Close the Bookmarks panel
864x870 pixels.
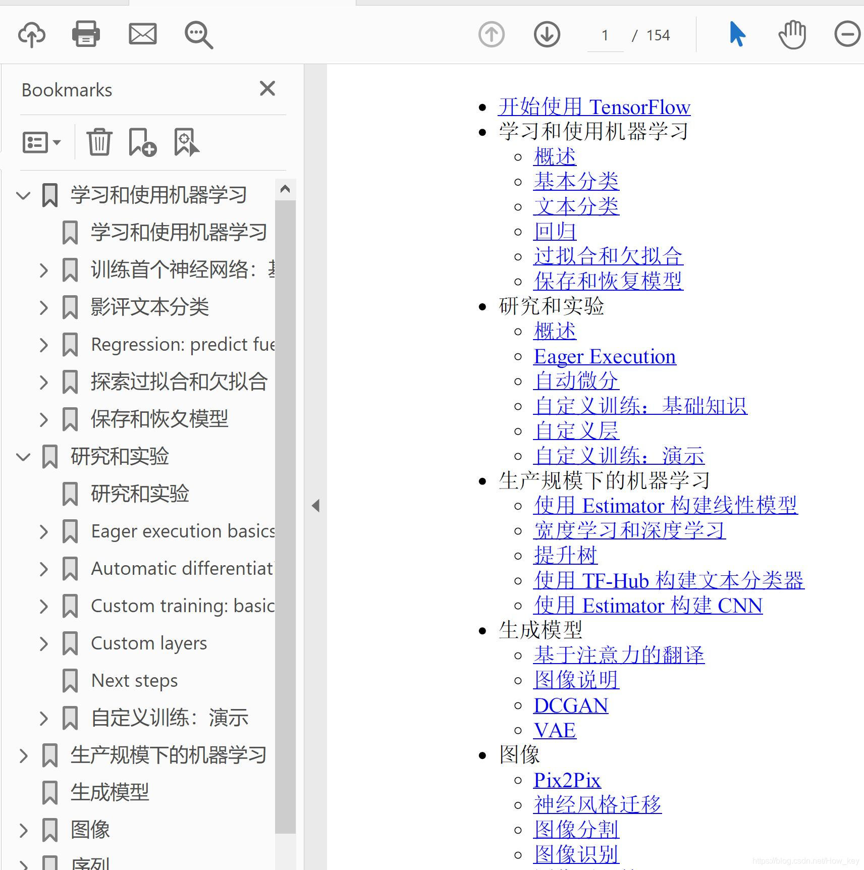point(267,88)
